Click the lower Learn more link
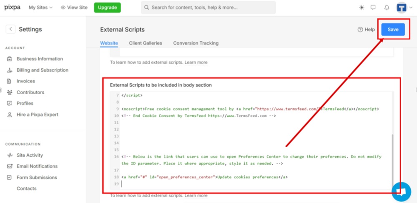417x203 pixels. 196,195
